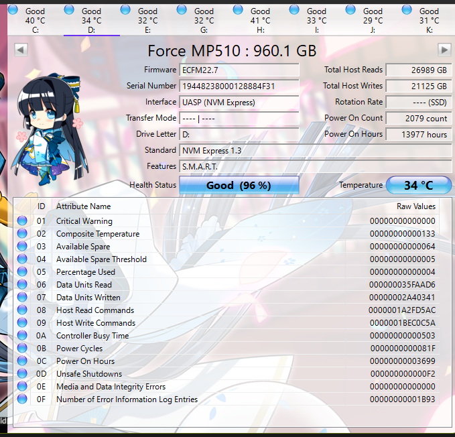Click the C: drive status orb
Screen dimensions: 455x437
pyautogui.click(x=13, y=9)
